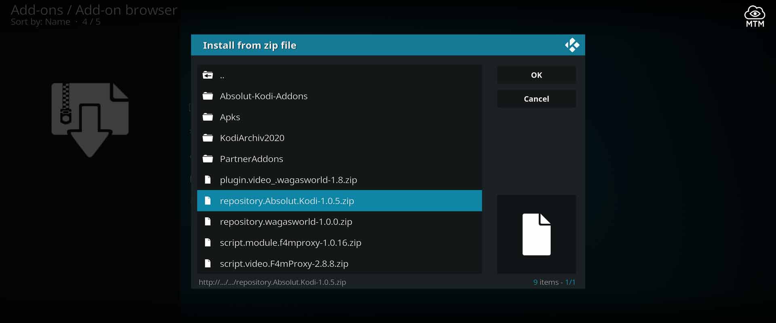This screenshot has height=323, width=776.
Task: Open the Absolut-Kodi-Addons folder
Action: click(x=339, y=96)
